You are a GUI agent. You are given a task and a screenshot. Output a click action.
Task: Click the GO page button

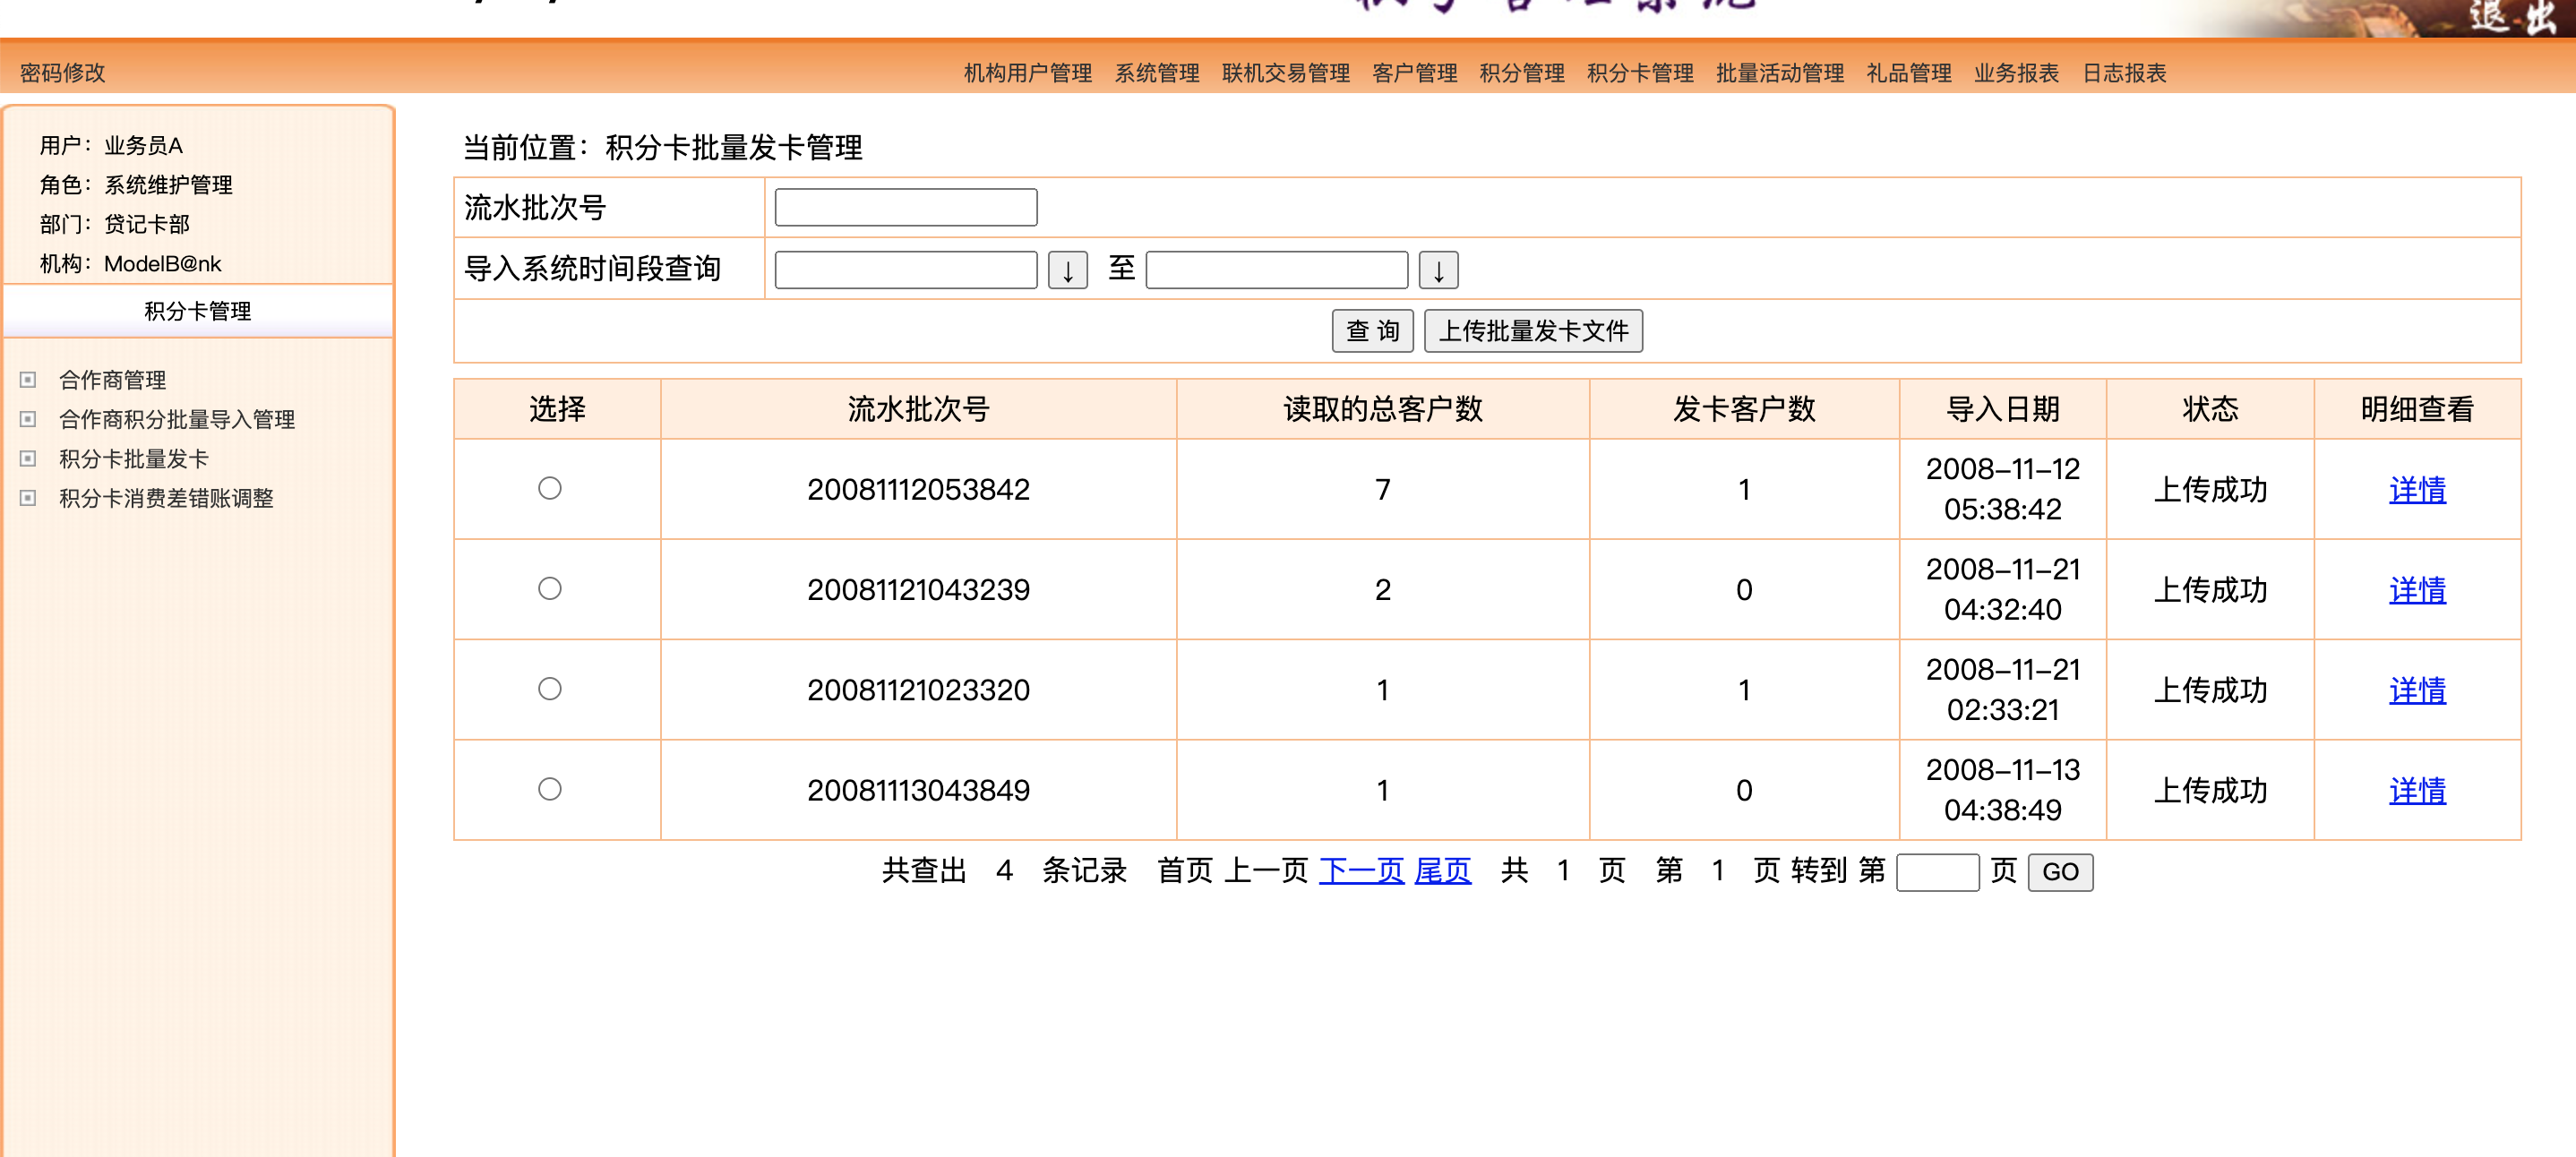point(2060,872)
